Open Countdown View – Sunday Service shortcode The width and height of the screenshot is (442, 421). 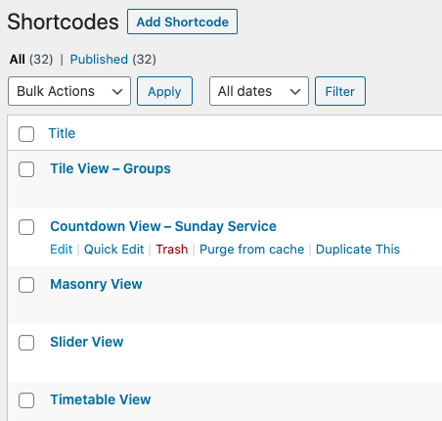click(x=163, y=226)
